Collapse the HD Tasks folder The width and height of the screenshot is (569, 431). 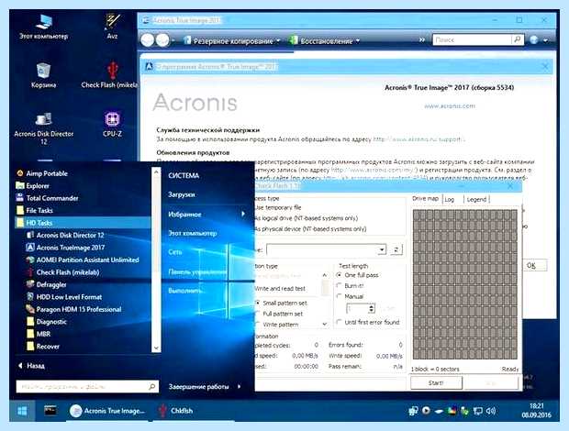point(83,223)
